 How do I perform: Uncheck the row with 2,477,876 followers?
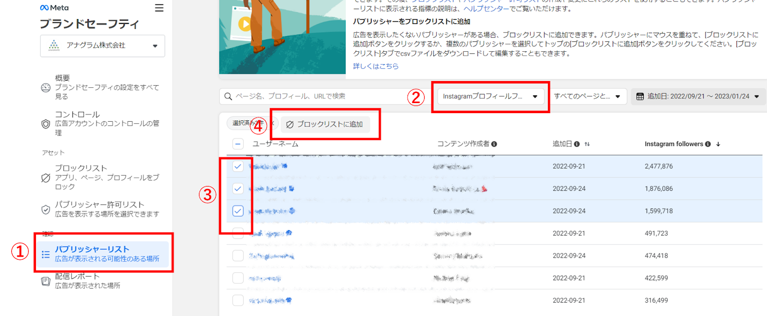click(x=238, y=166)
